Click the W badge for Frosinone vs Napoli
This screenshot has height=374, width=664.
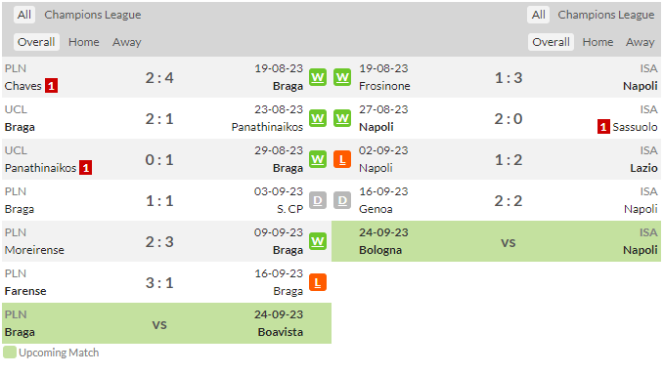pos(342,77)
